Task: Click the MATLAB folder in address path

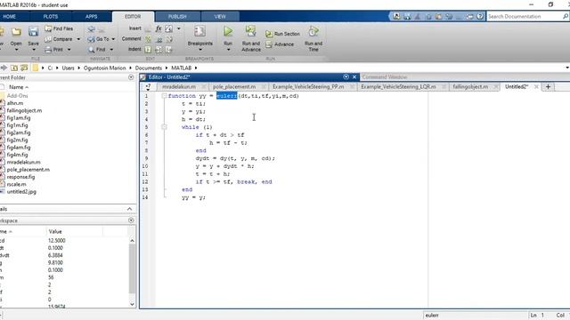Action: [181, 68]
